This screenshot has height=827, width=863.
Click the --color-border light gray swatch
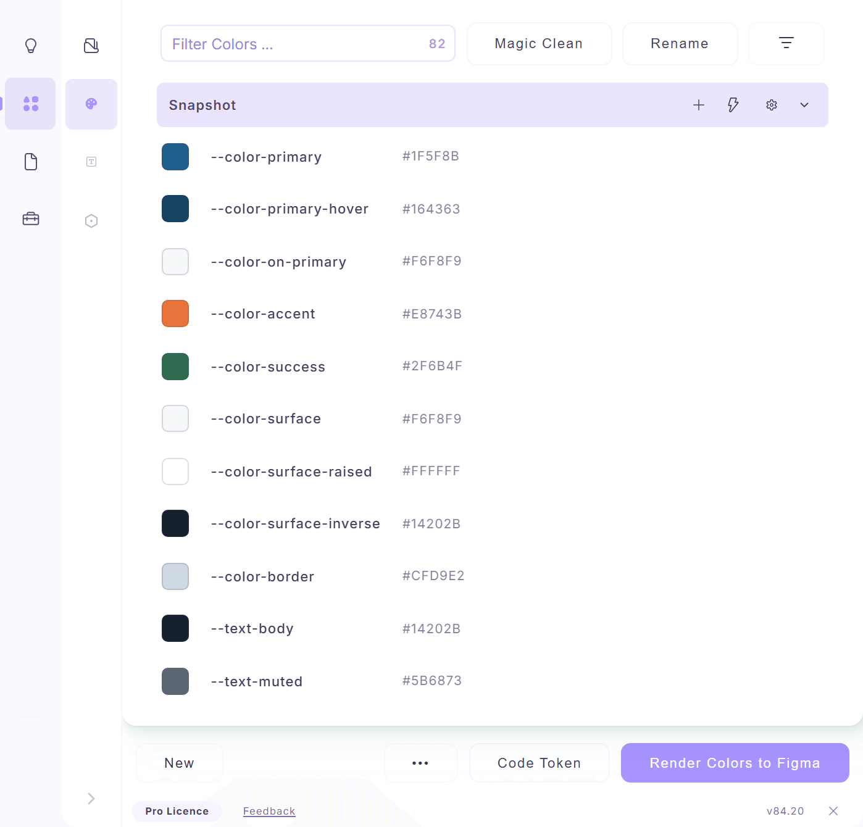tap(175, 576)
